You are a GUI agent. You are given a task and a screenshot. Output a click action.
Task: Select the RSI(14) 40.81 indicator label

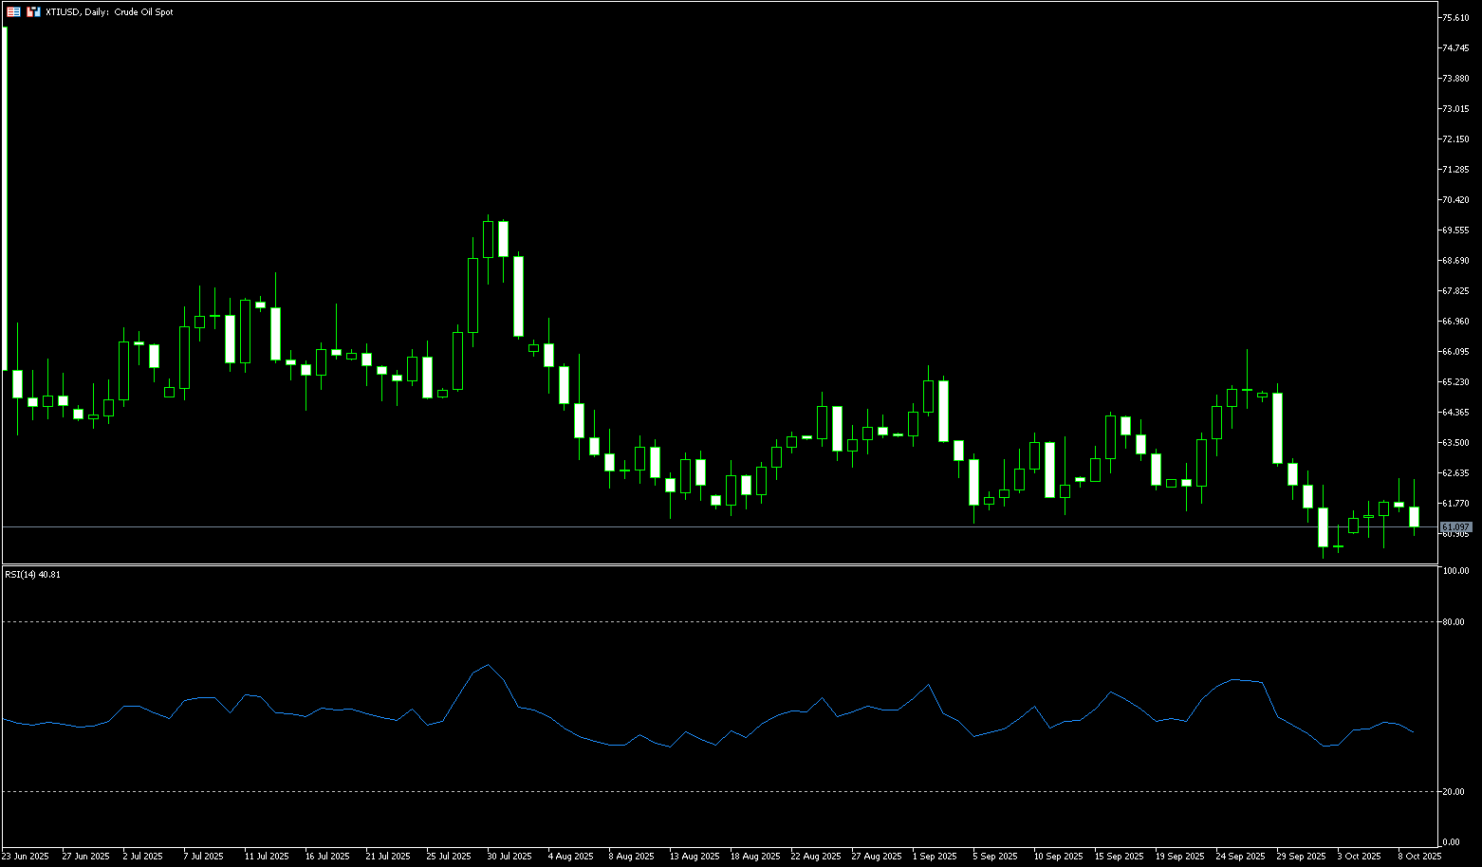point(32,574)
